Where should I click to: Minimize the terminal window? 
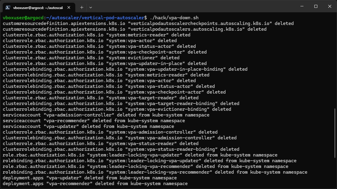tap(302, 6)
